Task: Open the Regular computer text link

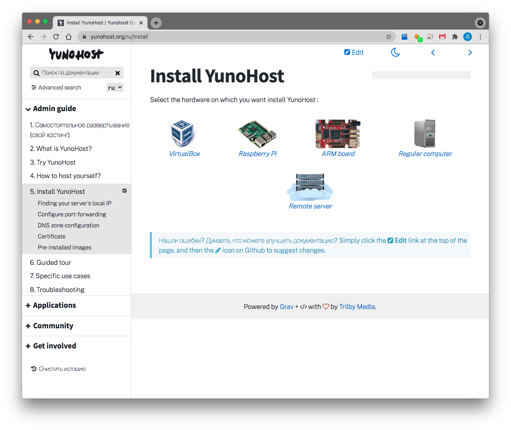Action: point(425,154)
